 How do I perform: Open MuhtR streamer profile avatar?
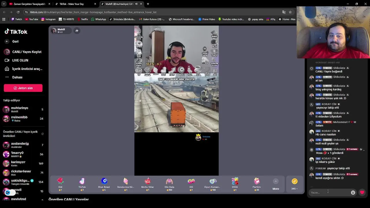tap(54, 31)
